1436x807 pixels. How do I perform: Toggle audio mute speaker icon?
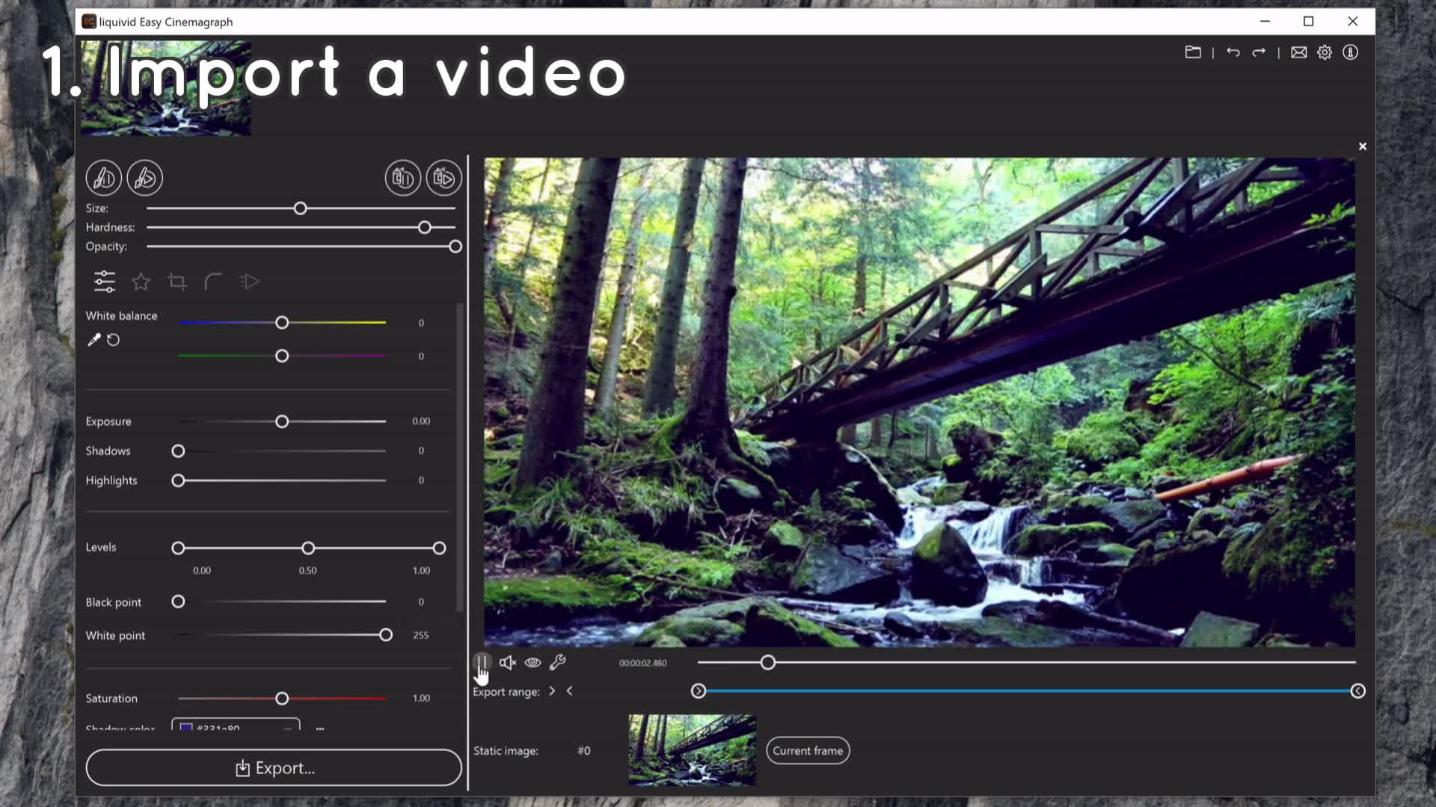508,662
